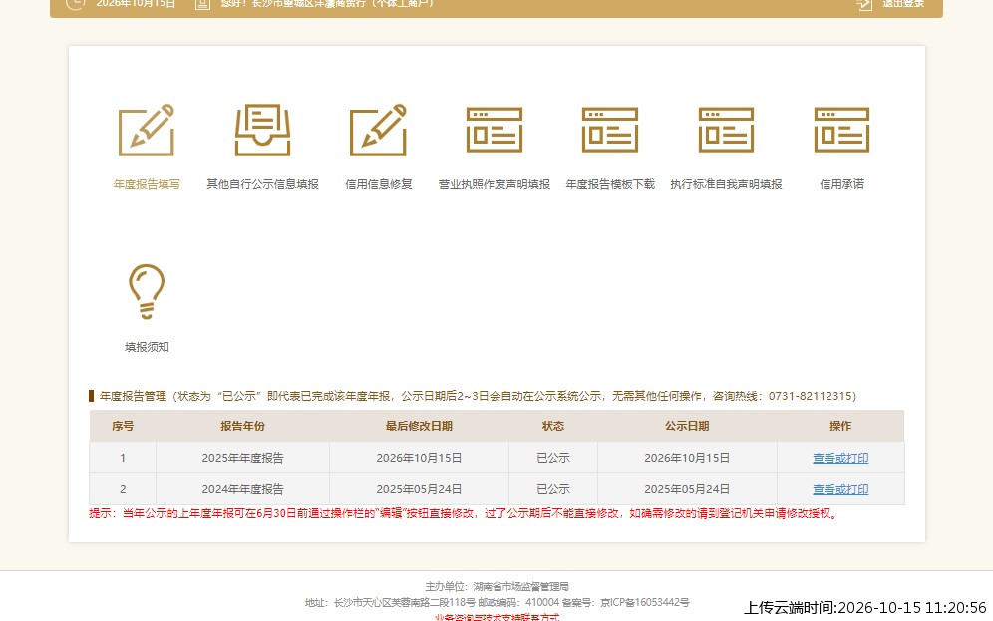
Task: Click the 操作 column header
Action: (840, 426)
